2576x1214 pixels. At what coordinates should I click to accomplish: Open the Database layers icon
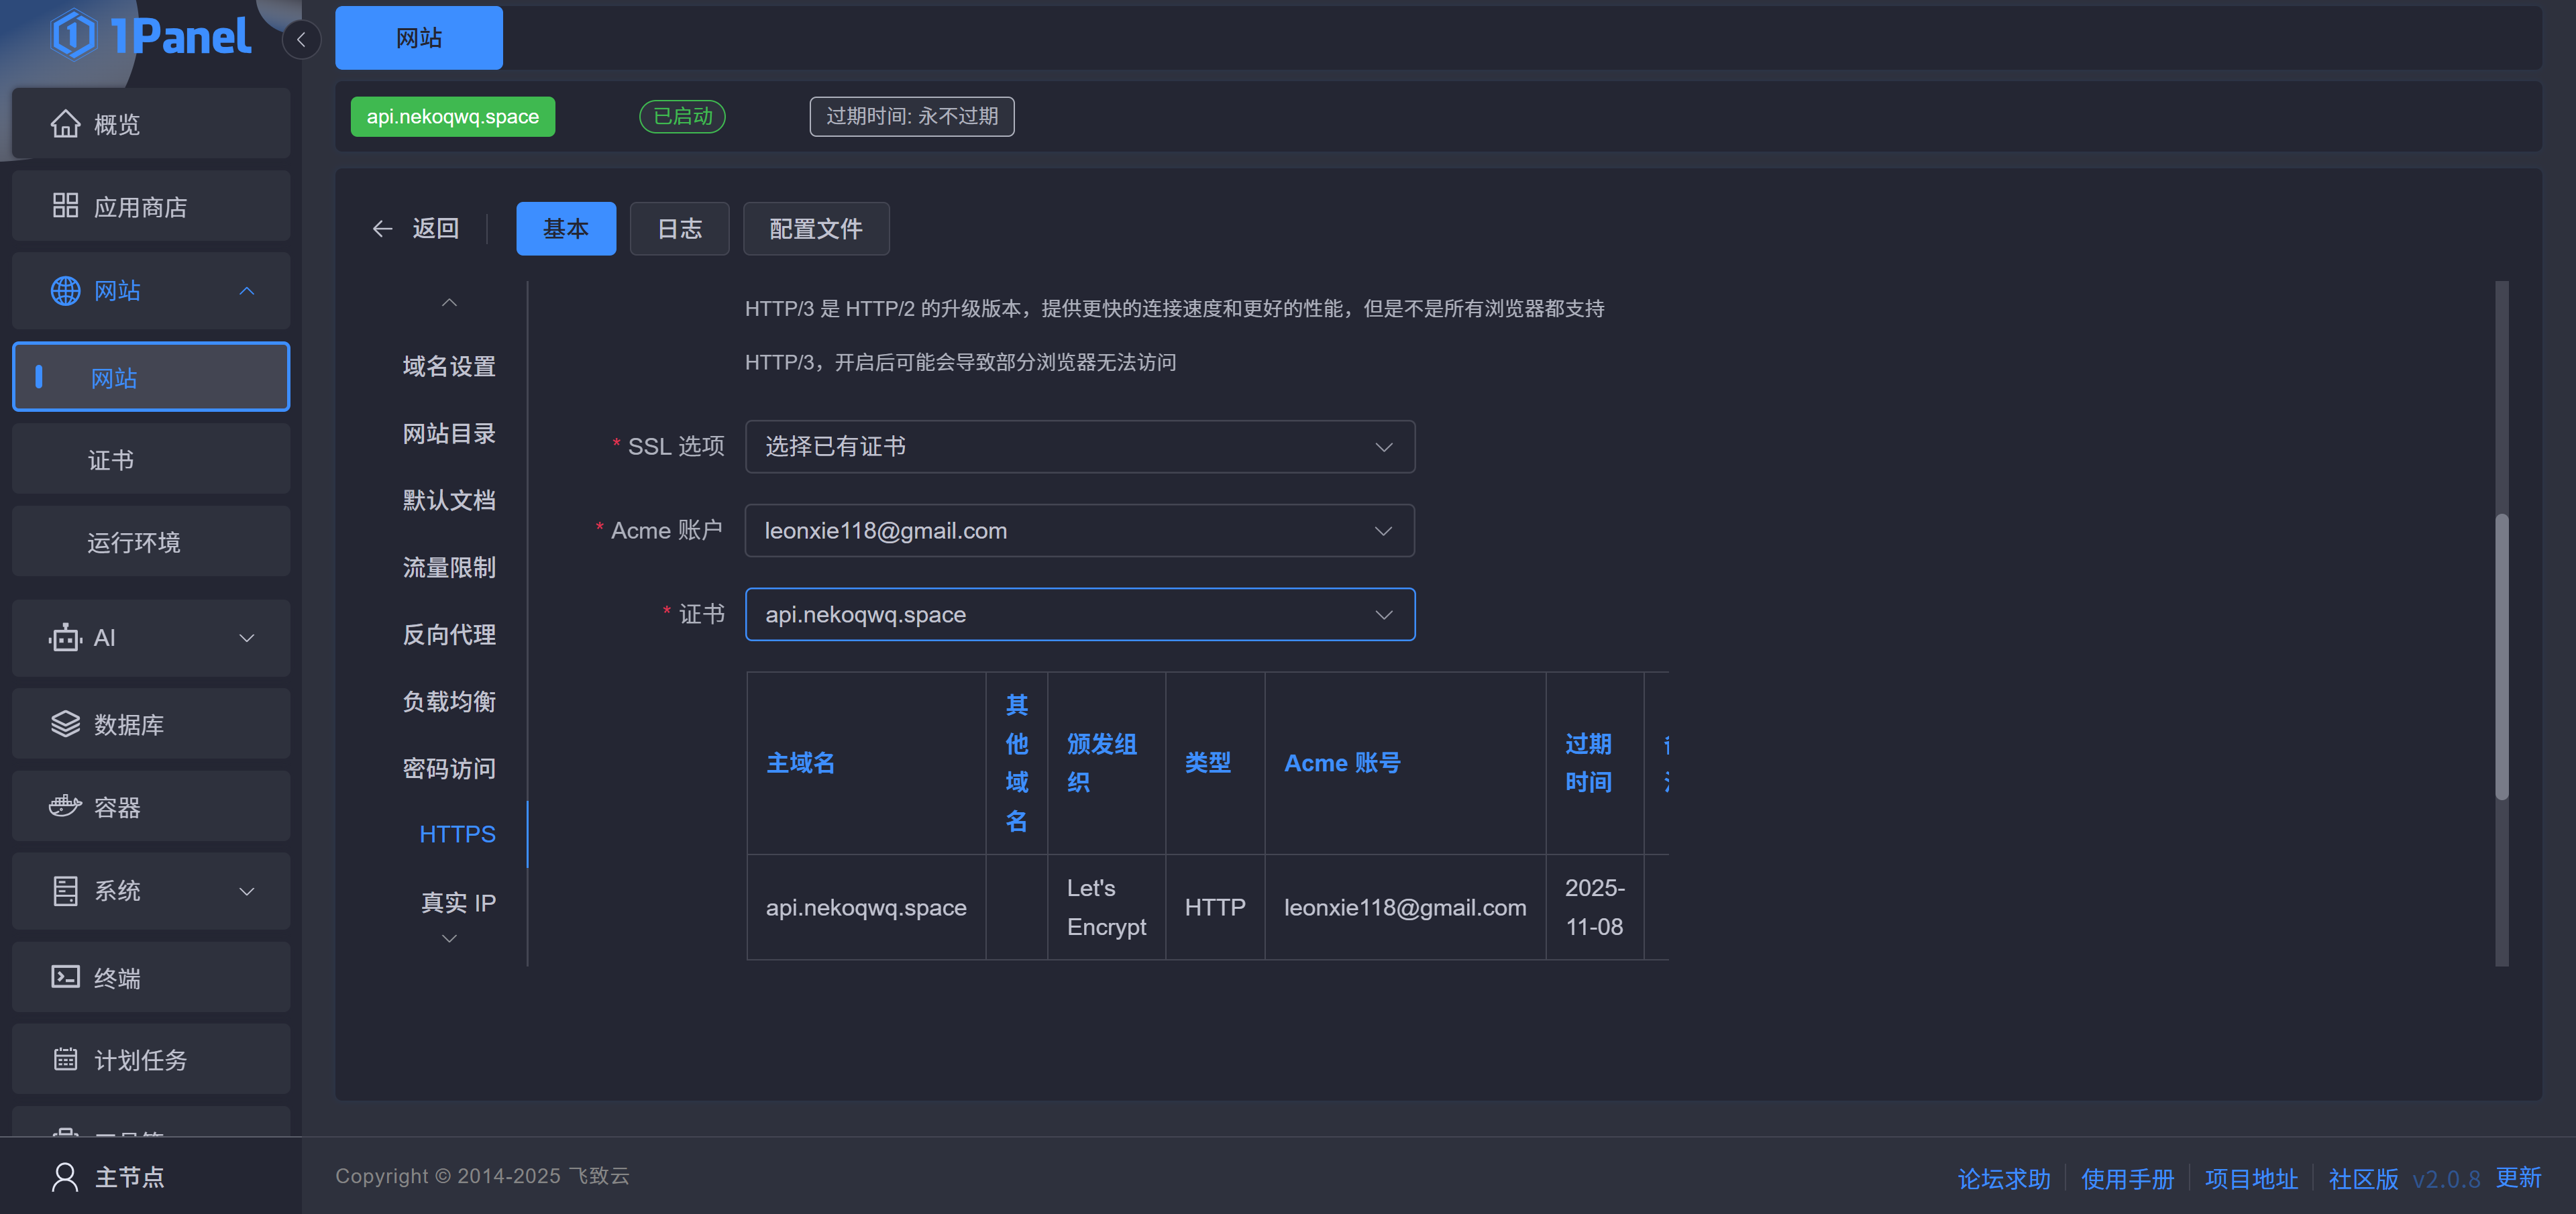[x=65, y=724]
